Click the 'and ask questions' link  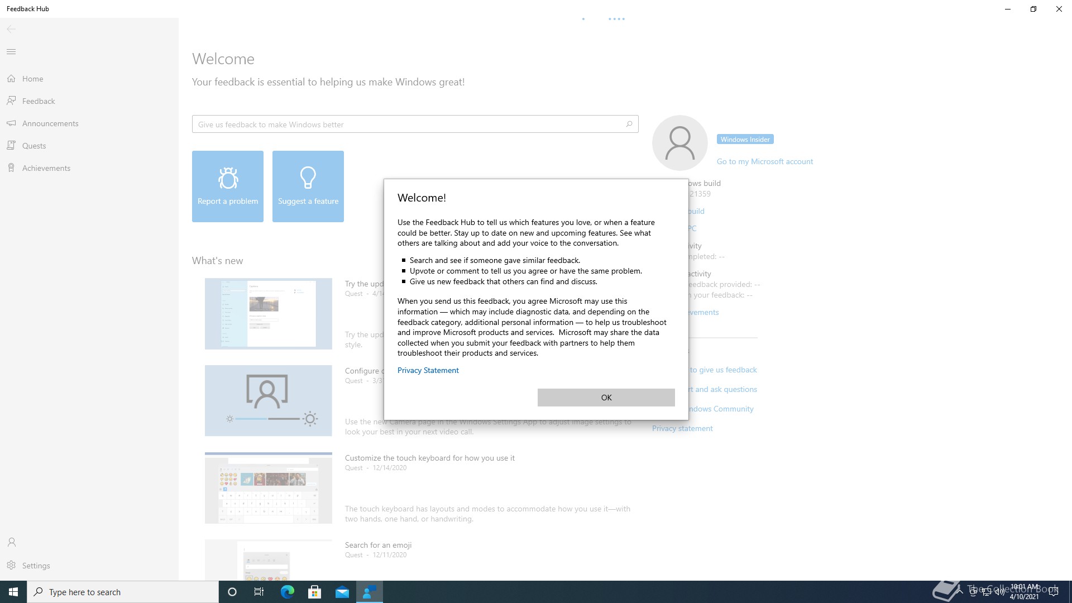723,389
